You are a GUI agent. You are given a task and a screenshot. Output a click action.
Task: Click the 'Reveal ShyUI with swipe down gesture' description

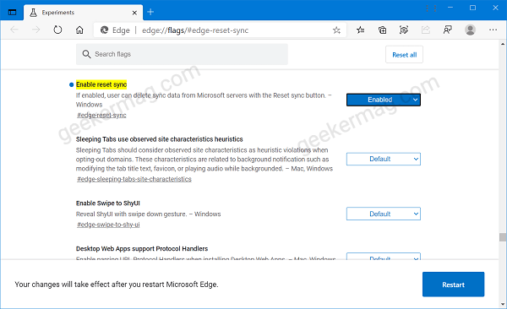click(149, 214)
